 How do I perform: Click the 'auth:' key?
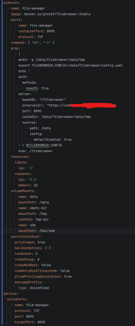[23, 77]
